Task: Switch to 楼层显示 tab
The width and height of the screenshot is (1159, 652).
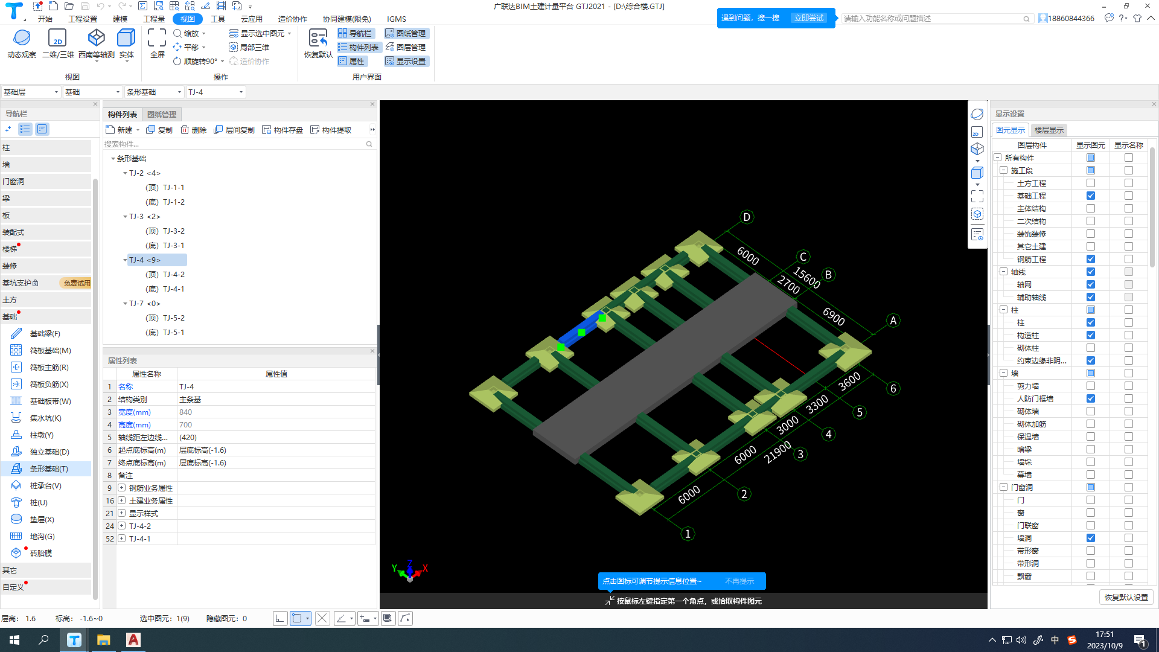Action: click(x=1049, y=130)
